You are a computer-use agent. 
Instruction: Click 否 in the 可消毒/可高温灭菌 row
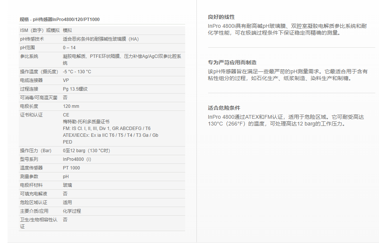click(65, 97)
